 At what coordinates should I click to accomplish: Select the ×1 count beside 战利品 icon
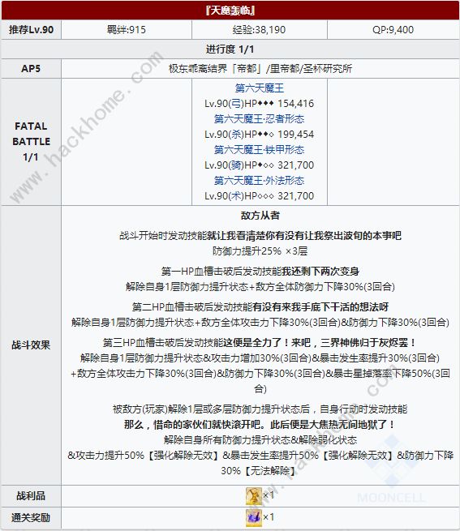tap(269, 495)
